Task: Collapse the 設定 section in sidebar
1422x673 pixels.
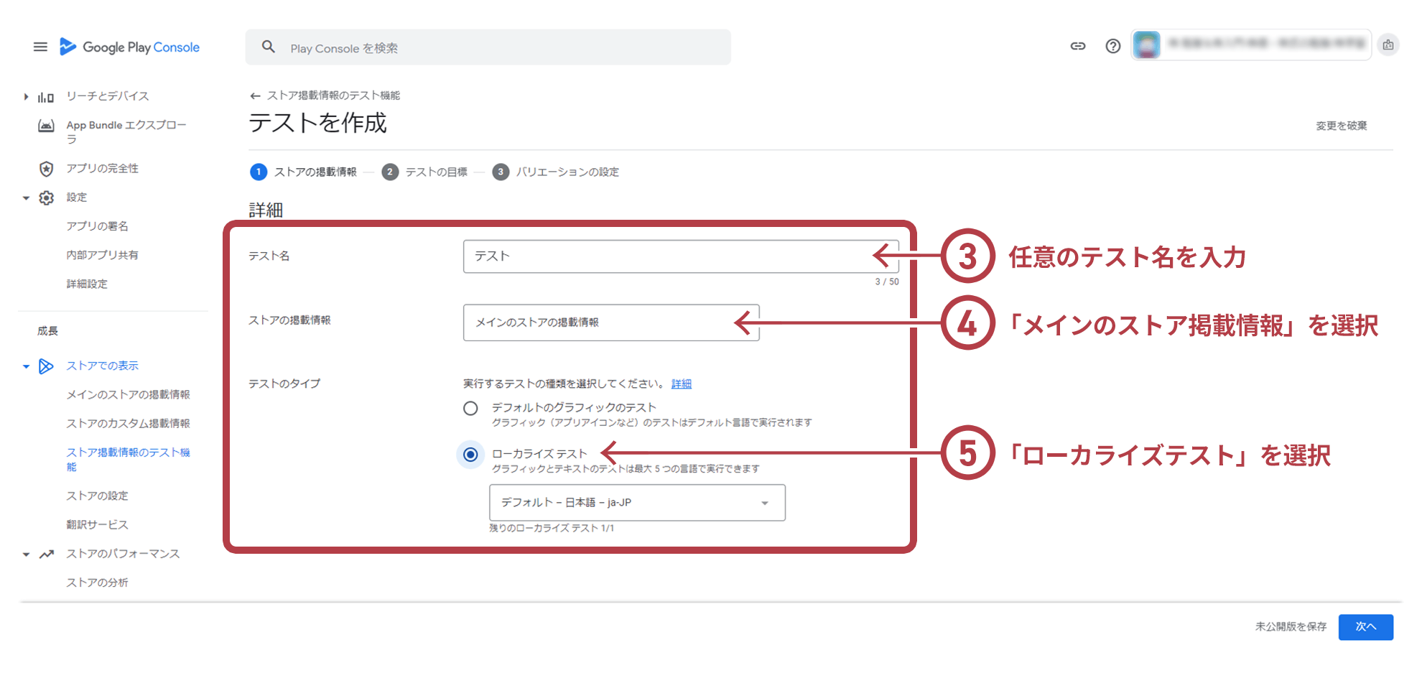Action: pos(26,198)
